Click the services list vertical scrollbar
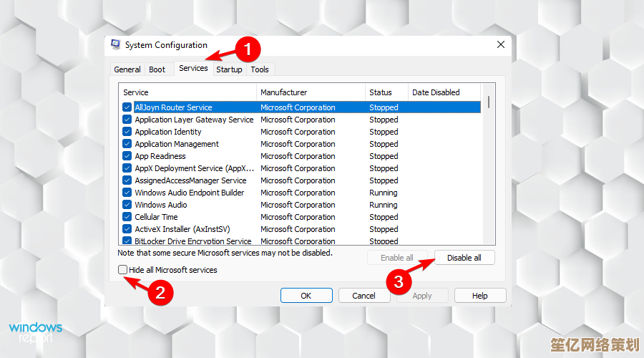This screenshot has width=644, height=358. 489,165
